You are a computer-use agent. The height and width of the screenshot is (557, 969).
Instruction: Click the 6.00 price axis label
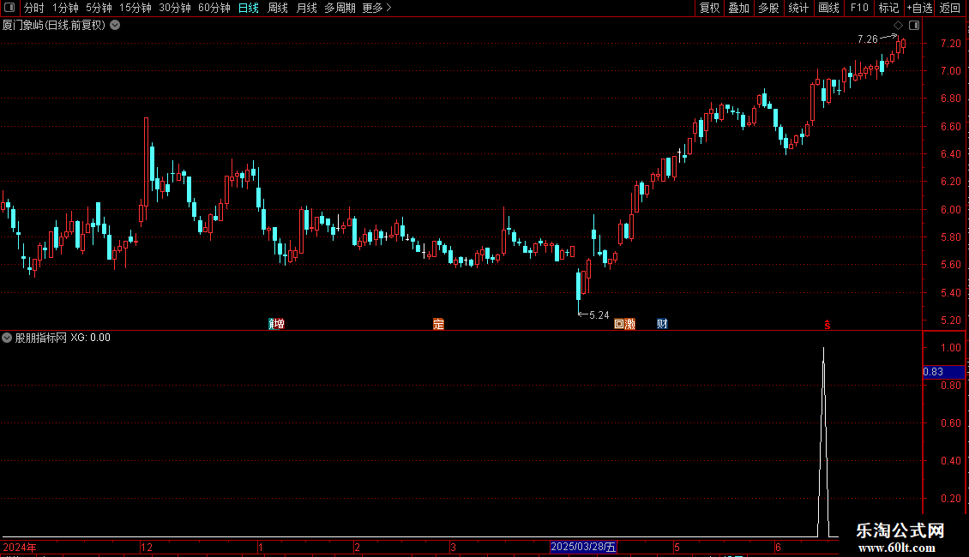950,209
